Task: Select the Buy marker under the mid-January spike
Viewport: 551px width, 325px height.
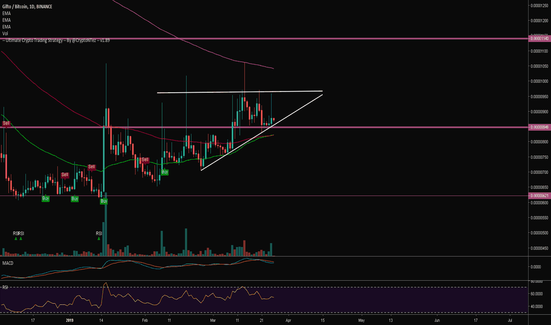Action: tap(103, 201)
